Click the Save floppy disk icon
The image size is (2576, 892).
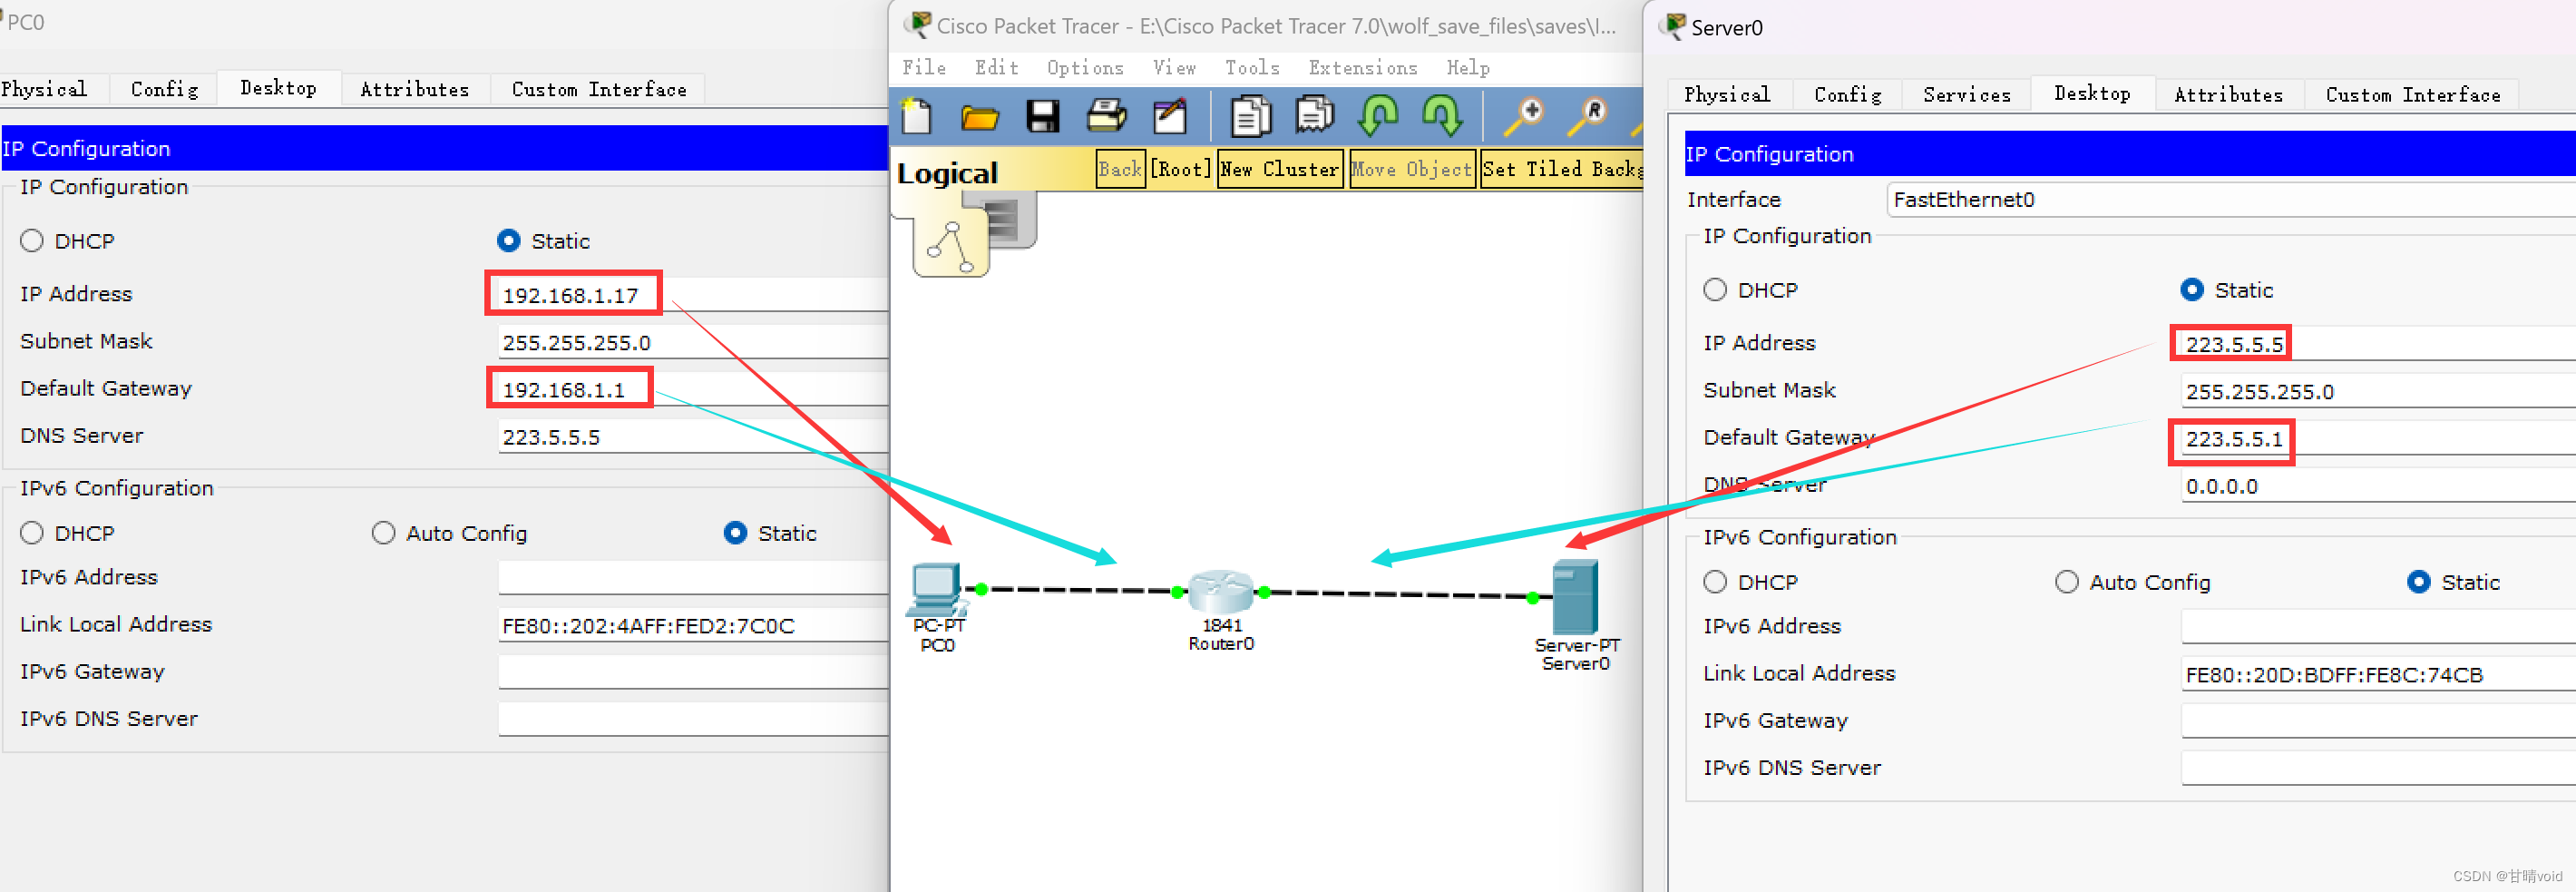tap(1043, 117)
